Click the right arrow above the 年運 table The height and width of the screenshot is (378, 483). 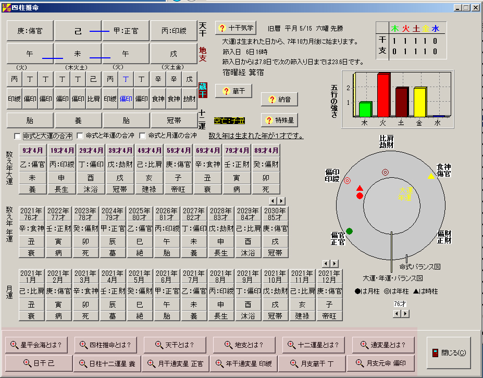(x=281, y=201)
